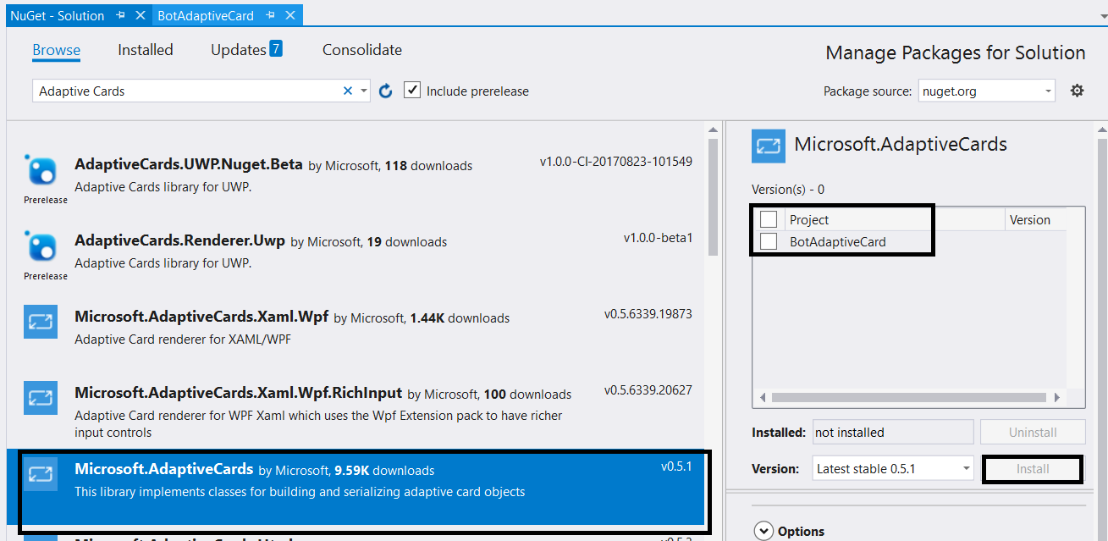The image size is (1108, 541).
Task: Click Microsoft.AdaptiveCards.Xaml.Wpf package icon
Action: point(41,322)
